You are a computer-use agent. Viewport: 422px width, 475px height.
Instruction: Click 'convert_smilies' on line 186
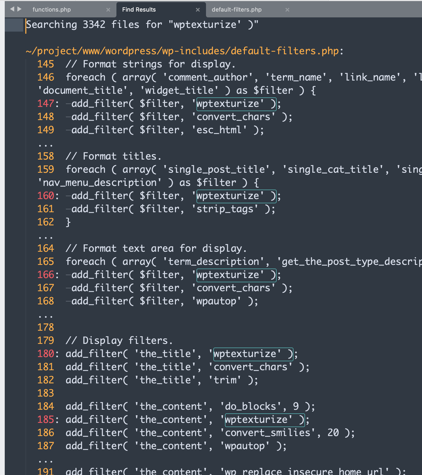[268, 433]
